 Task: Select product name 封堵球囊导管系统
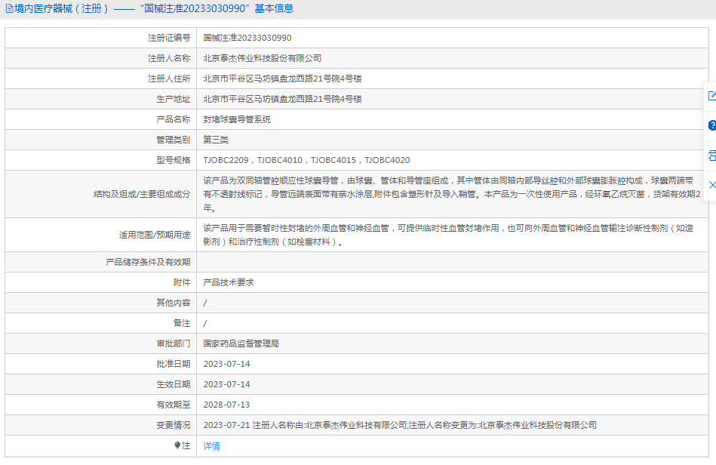(237, 120)
